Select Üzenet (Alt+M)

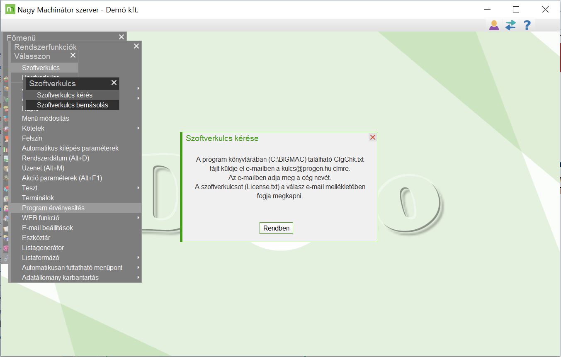(x=75, y=168)
